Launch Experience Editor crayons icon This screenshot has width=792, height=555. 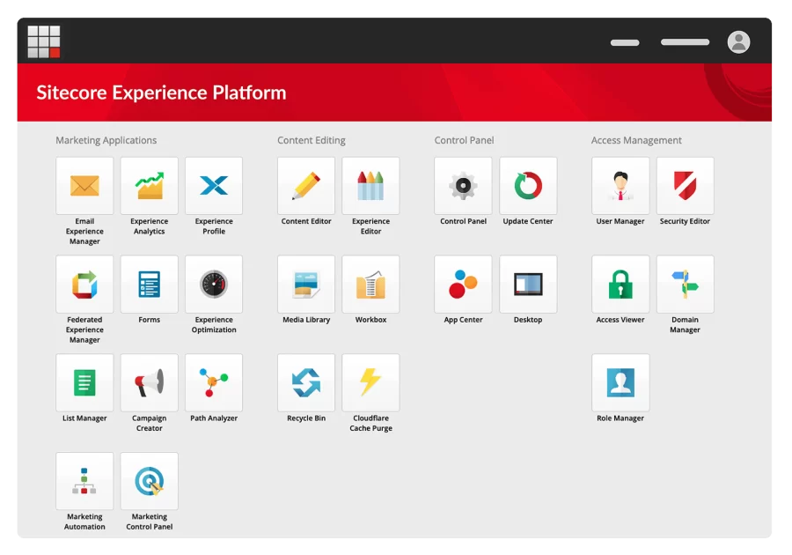point(370,186)
